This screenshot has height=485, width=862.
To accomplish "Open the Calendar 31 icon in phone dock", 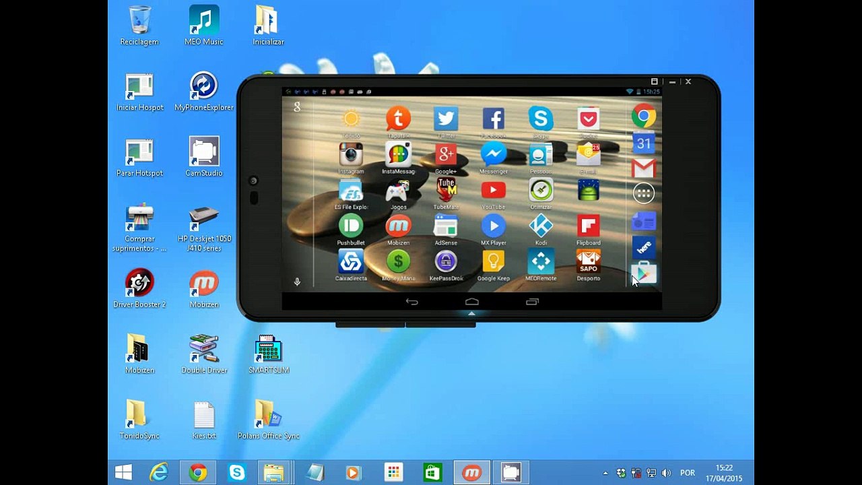I will coord(644,143).
